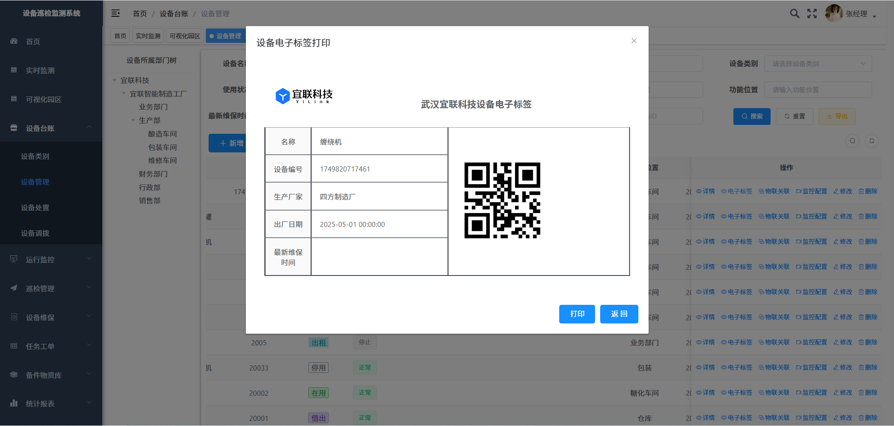Select 酿造车间 in the department tree
Viewport: 894px width, 426px height.
(x=162, y=134)
